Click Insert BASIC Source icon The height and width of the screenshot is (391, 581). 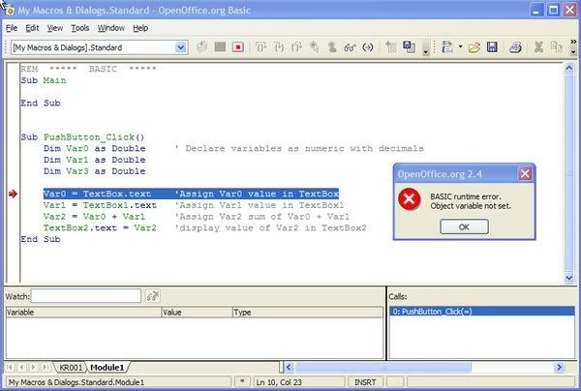point(390,47)
